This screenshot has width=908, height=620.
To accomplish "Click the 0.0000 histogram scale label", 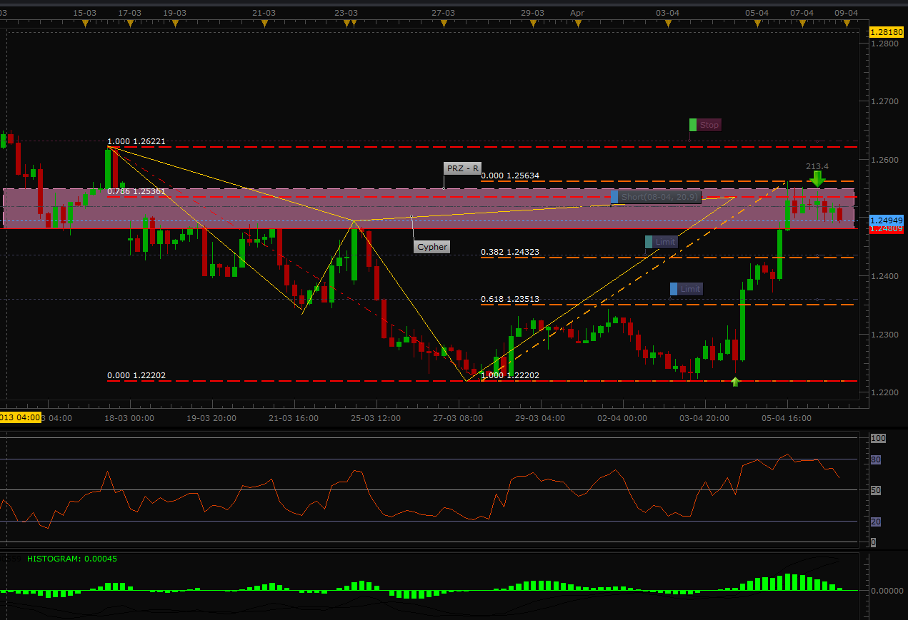I will [888, 591].
